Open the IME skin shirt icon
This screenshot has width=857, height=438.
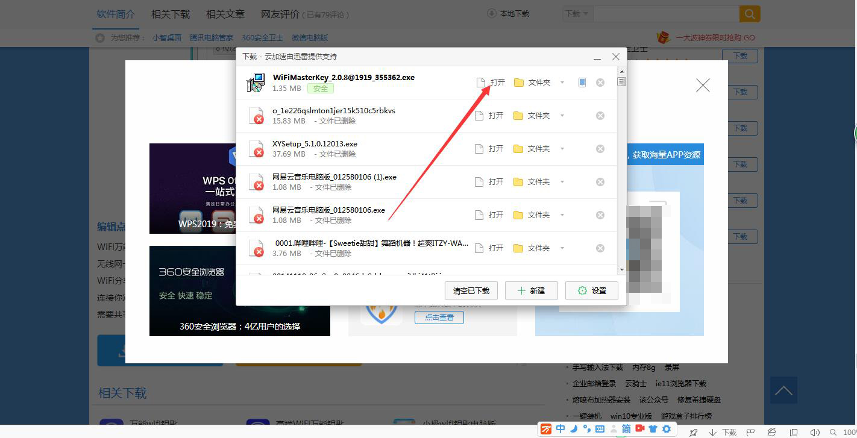(x=653, y=429)
